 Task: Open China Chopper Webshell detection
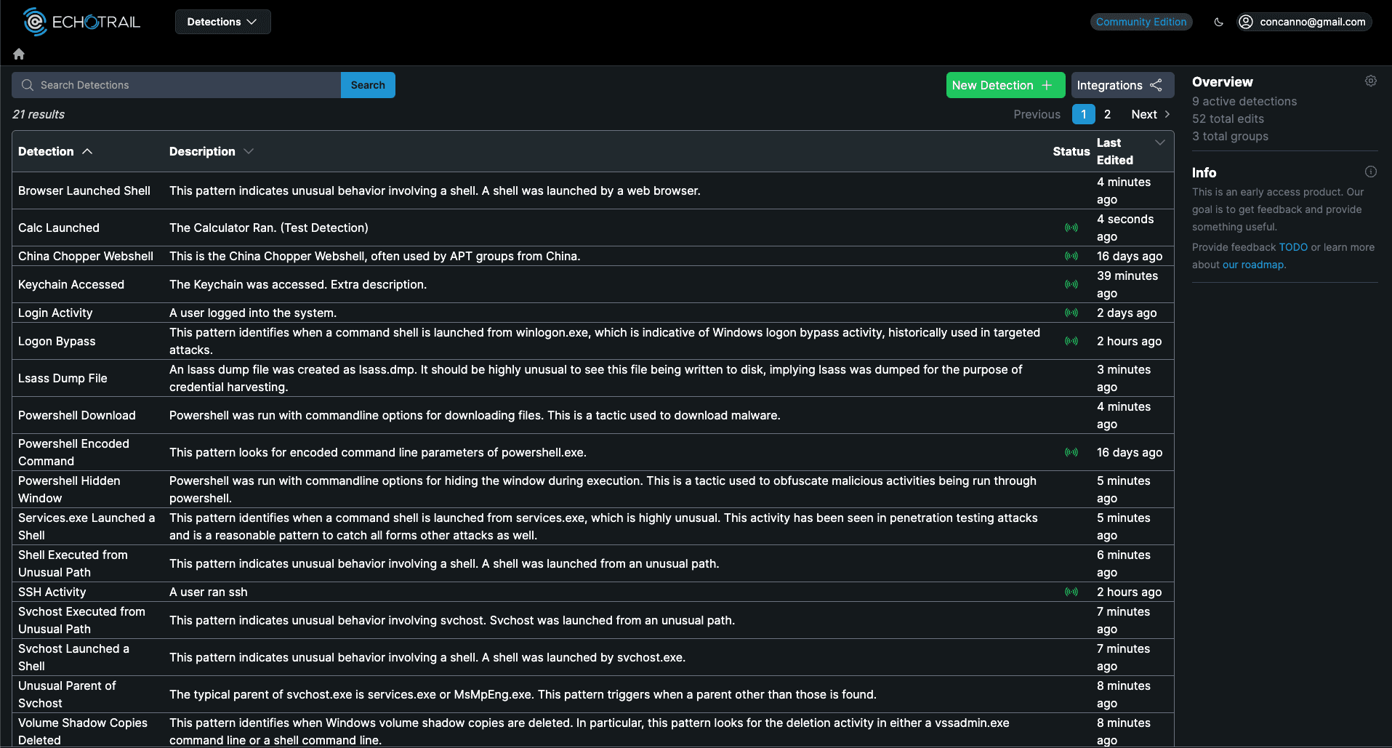pos(86,256)
